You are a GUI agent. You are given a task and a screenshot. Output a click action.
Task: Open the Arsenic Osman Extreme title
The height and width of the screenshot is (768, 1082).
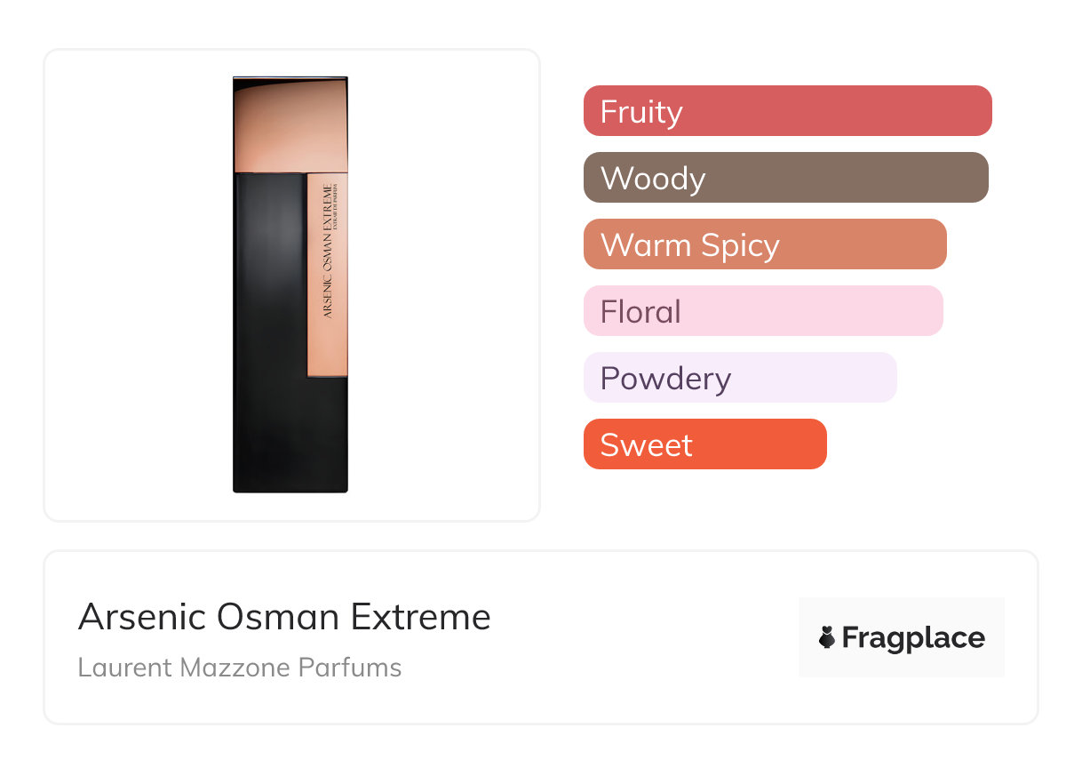pyautogui.click(x=284, y=617)
